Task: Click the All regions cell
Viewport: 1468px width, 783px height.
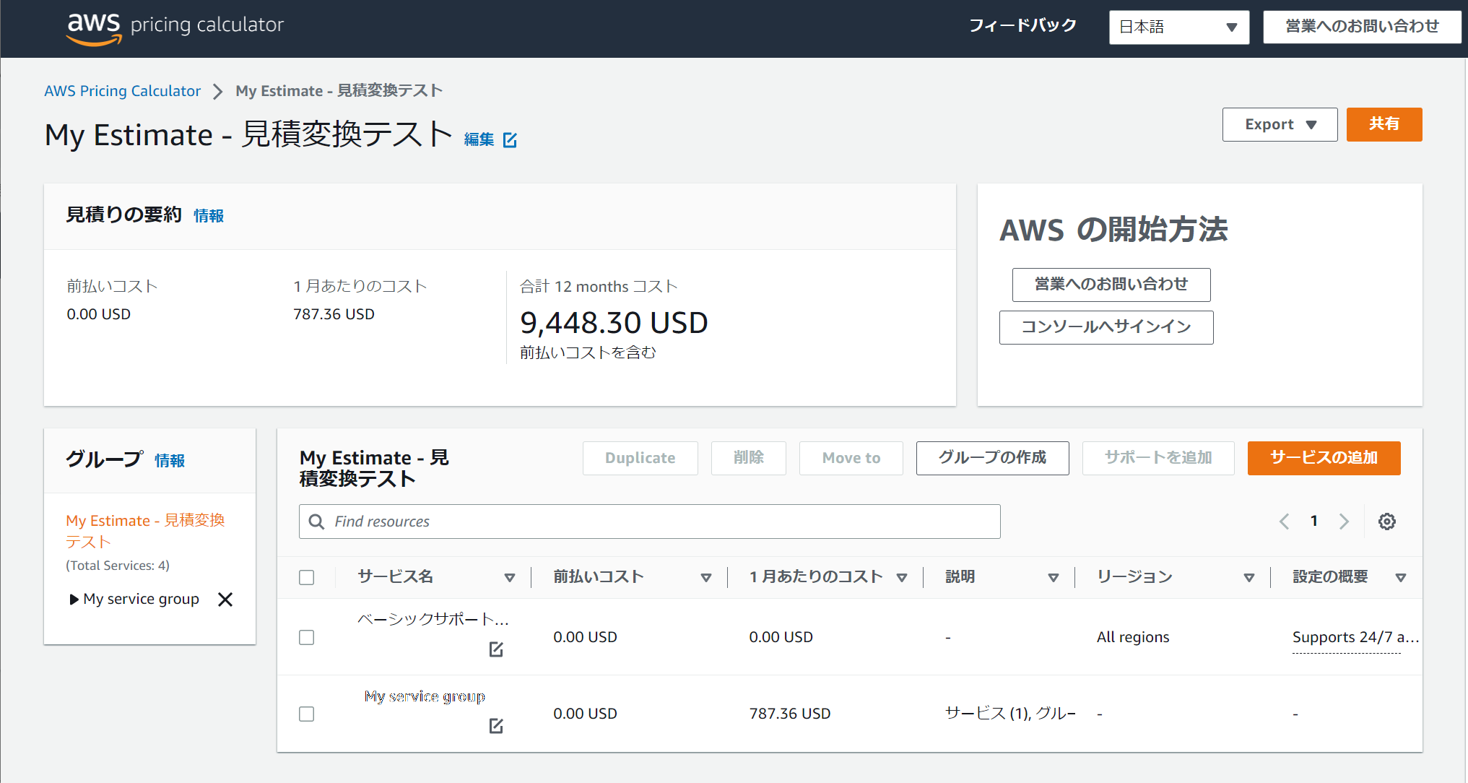Action: point(1133,637)
